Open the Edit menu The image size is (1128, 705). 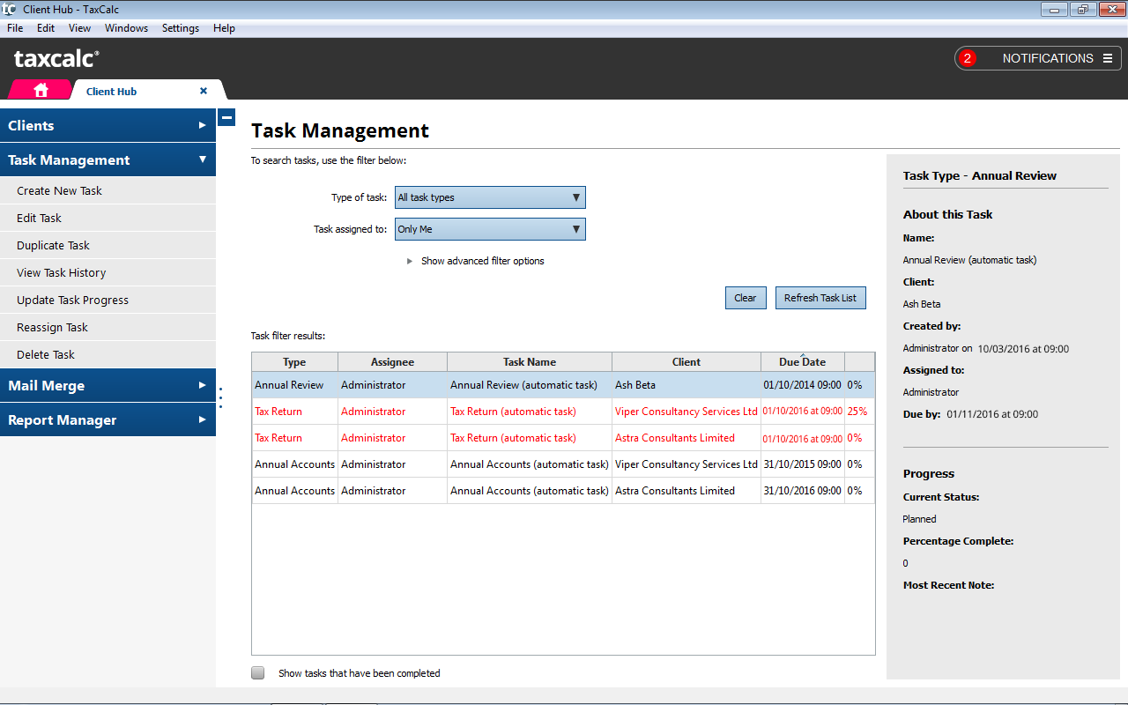[46, 28]
